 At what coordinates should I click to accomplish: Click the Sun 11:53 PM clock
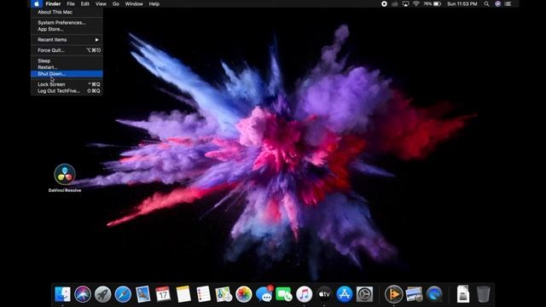coord(462,3)
